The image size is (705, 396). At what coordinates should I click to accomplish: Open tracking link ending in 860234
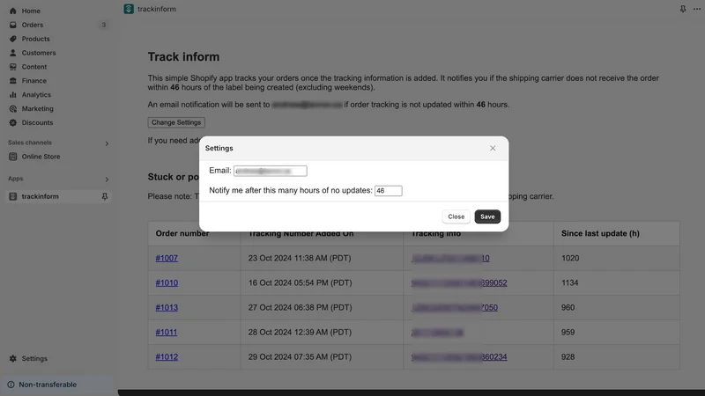(x=459, y=357)
